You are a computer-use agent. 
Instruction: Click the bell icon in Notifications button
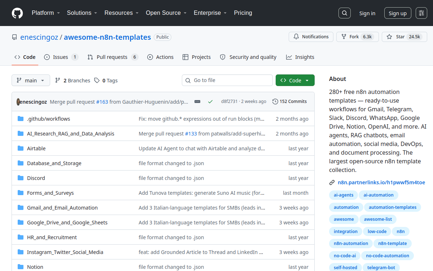pyautogui.click(x=296, y=37)
